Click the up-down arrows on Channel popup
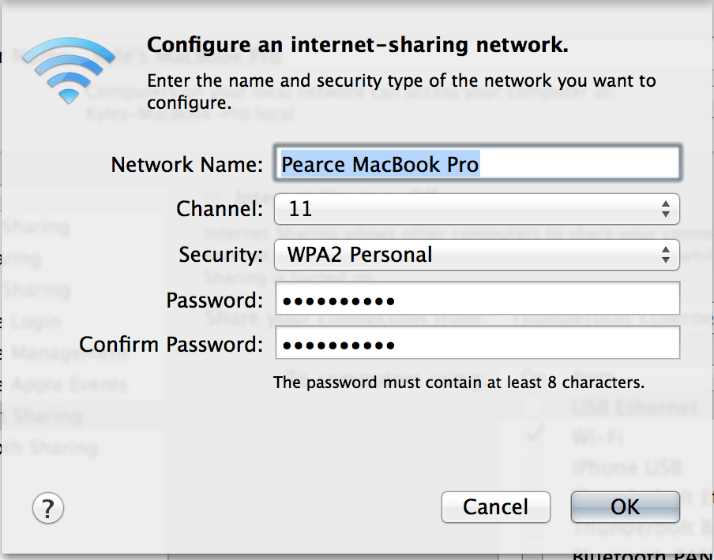 click(x=665, y=209)
